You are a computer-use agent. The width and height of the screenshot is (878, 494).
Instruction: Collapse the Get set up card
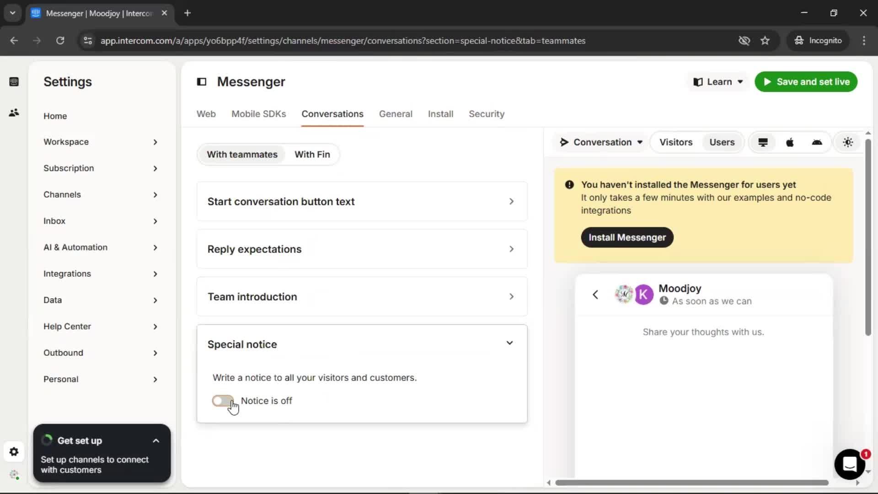click(x=155, y=441)
